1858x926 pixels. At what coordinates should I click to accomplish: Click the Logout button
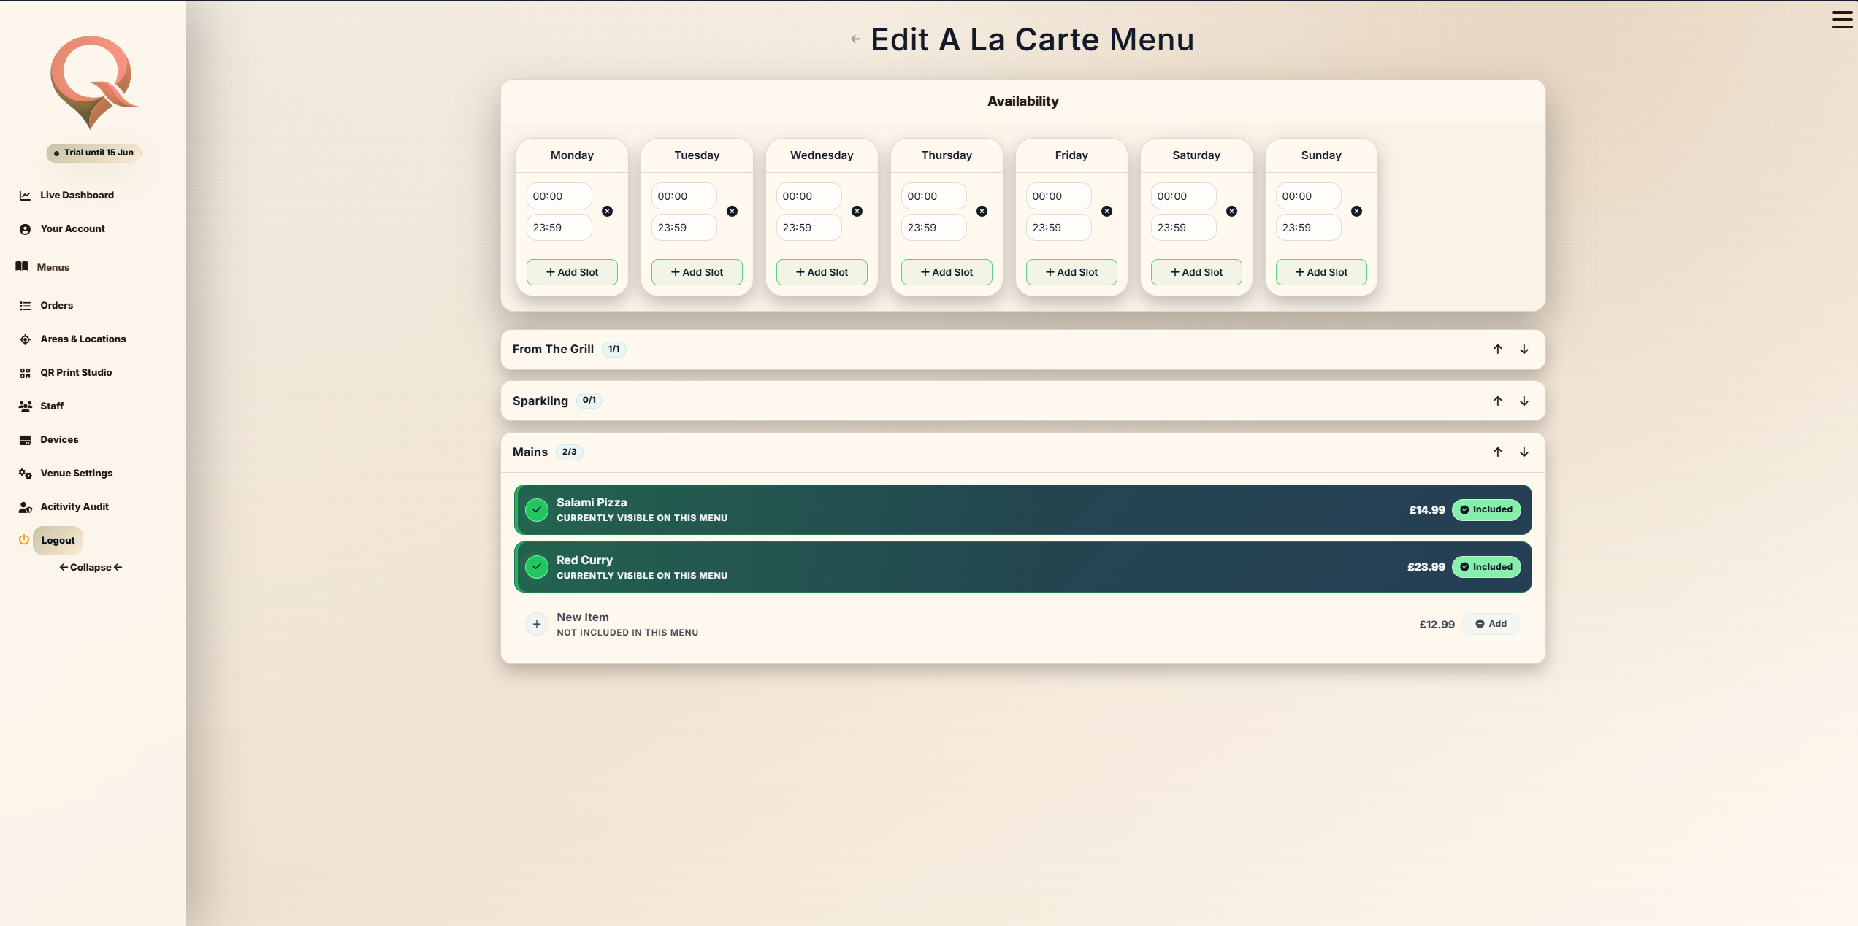pyautogui.click(x=58, y=541)
